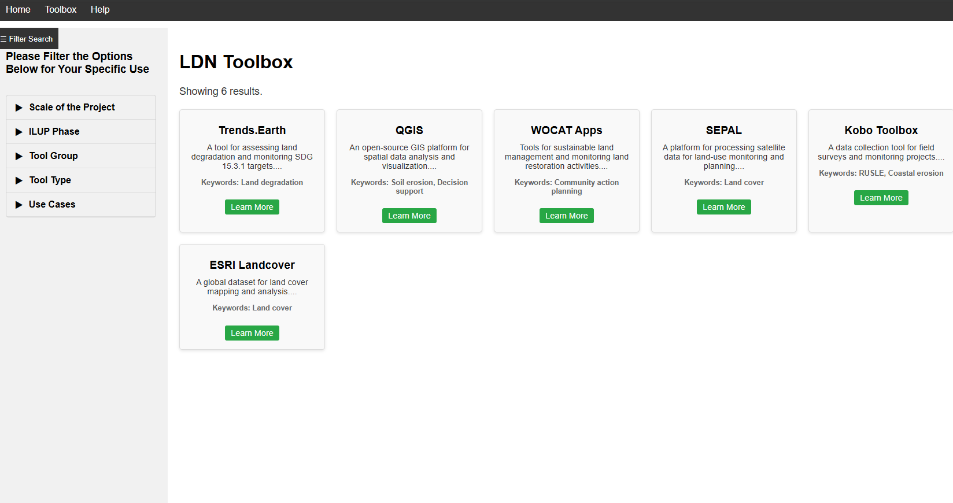Click the SEPAL card's 'Keywords: Land cover' text

tap(724, 182)
